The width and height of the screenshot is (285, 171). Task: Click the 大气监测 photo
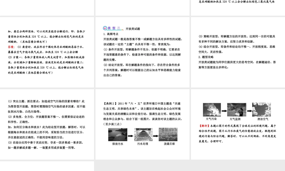pos(237,110)
